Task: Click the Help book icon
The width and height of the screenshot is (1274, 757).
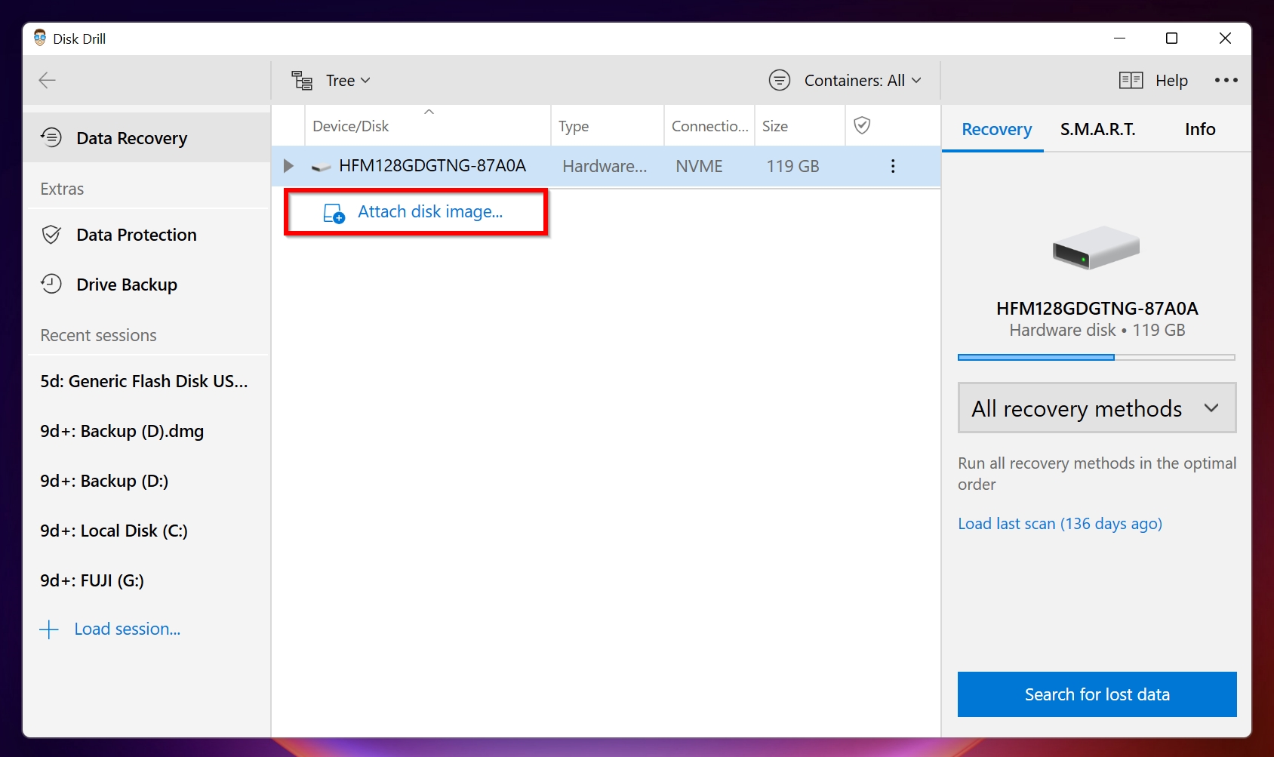Action: (1131, 80)
